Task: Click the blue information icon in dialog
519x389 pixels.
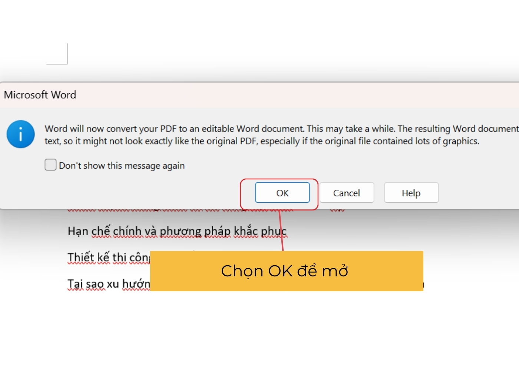Action: click(21, 134)
